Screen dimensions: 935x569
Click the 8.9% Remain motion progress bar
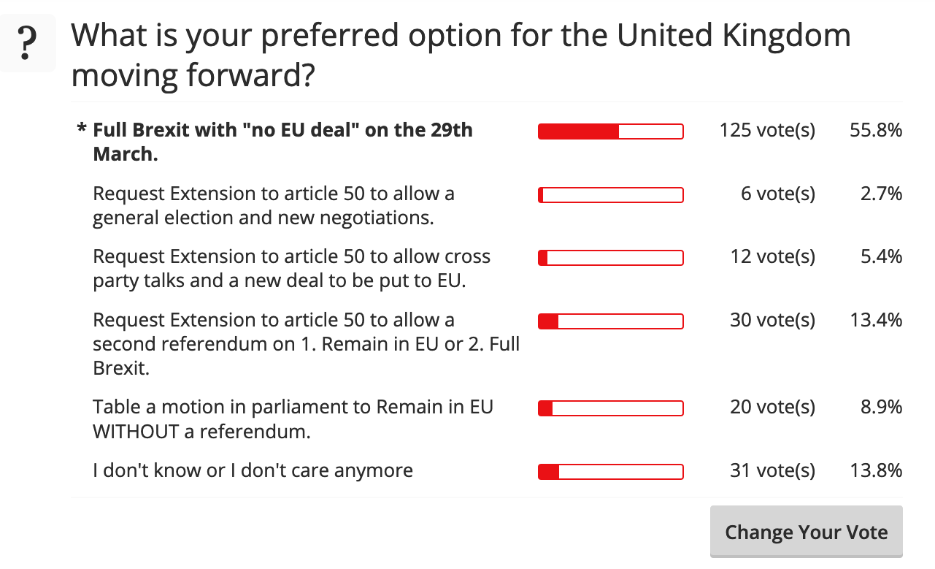(x=610, y=408)
